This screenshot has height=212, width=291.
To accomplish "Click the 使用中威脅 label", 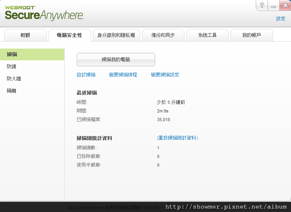I will tap(89, 165).
